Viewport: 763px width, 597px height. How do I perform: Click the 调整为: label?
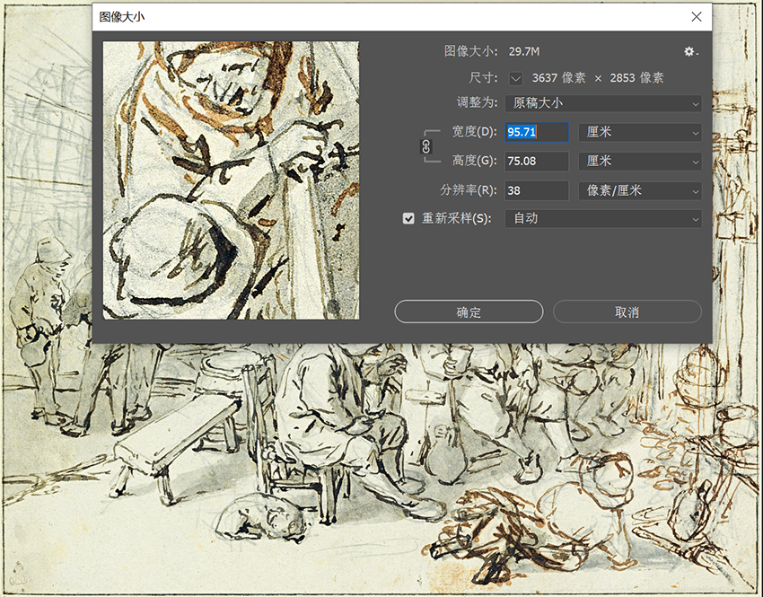click(478, 102)
